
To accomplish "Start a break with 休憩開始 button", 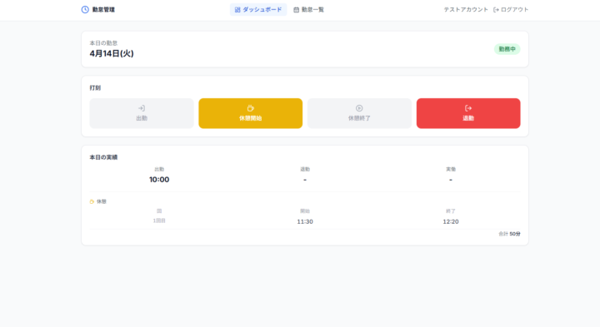I will click(251, 113).
